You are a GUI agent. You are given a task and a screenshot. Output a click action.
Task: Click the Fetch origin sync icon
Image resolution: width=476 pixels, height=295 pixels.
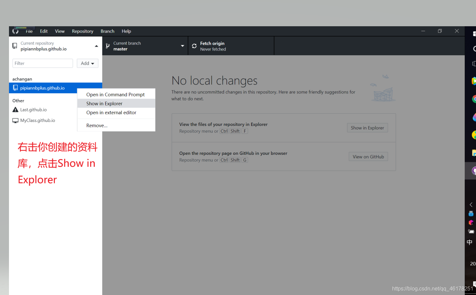tap(194, 46)
